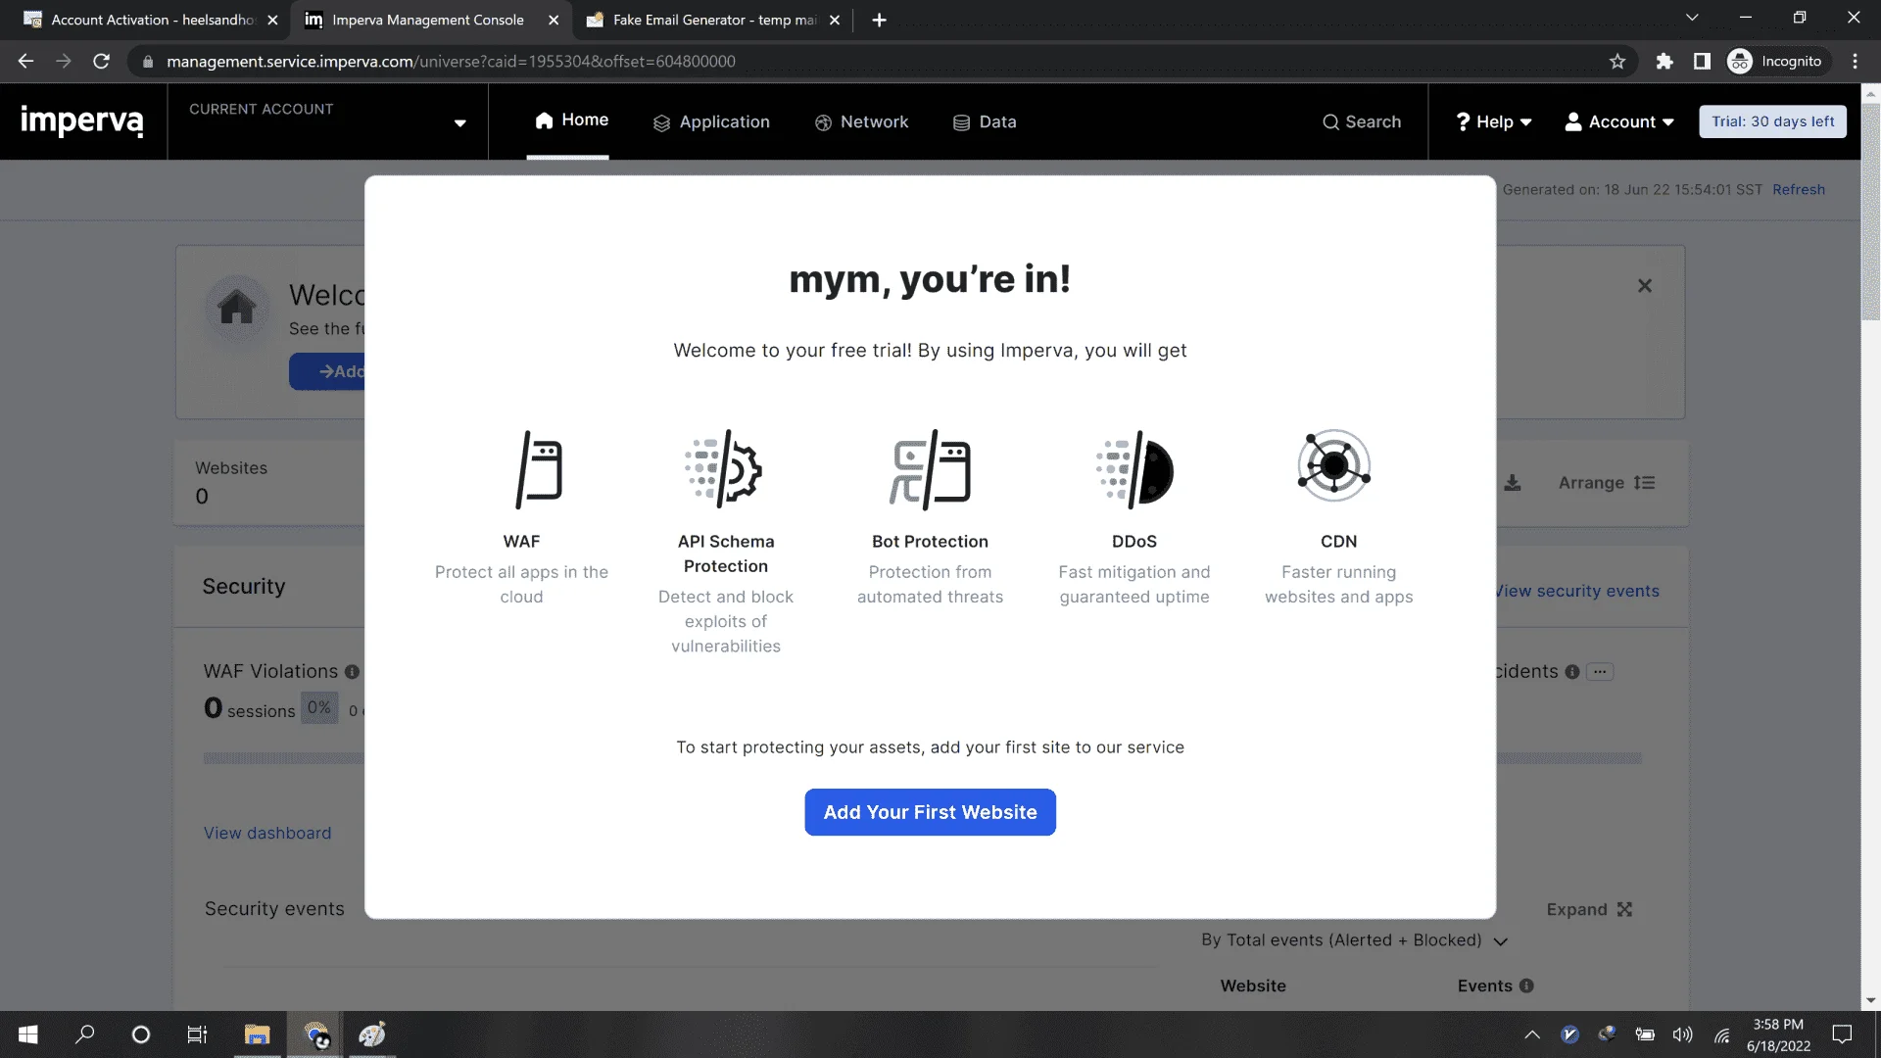
Task: Bookmark this page with the star icon
Action: click(1617, 62)
